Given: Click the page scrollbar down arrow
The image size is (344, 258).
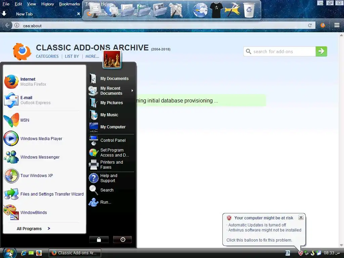Looking at the screenshot, I should [341, 245].
